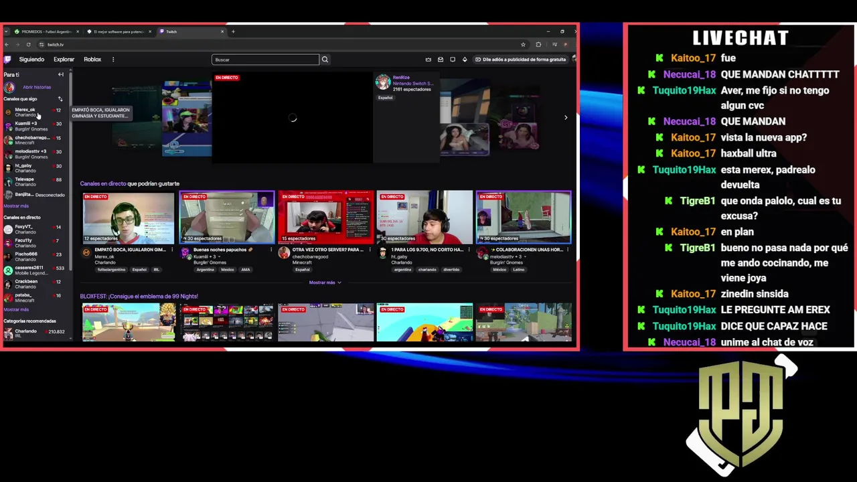Click futbolargentino tag under first card
Viewport: 857px width, 482px height.
(111, 270)
